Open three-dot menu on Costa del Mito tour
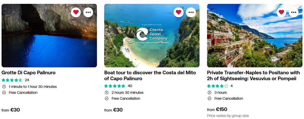 click(191, 12)
